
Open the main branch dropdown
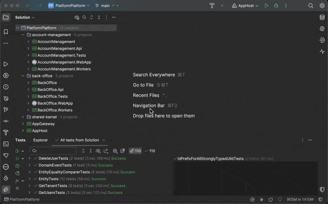click(107, 6)
